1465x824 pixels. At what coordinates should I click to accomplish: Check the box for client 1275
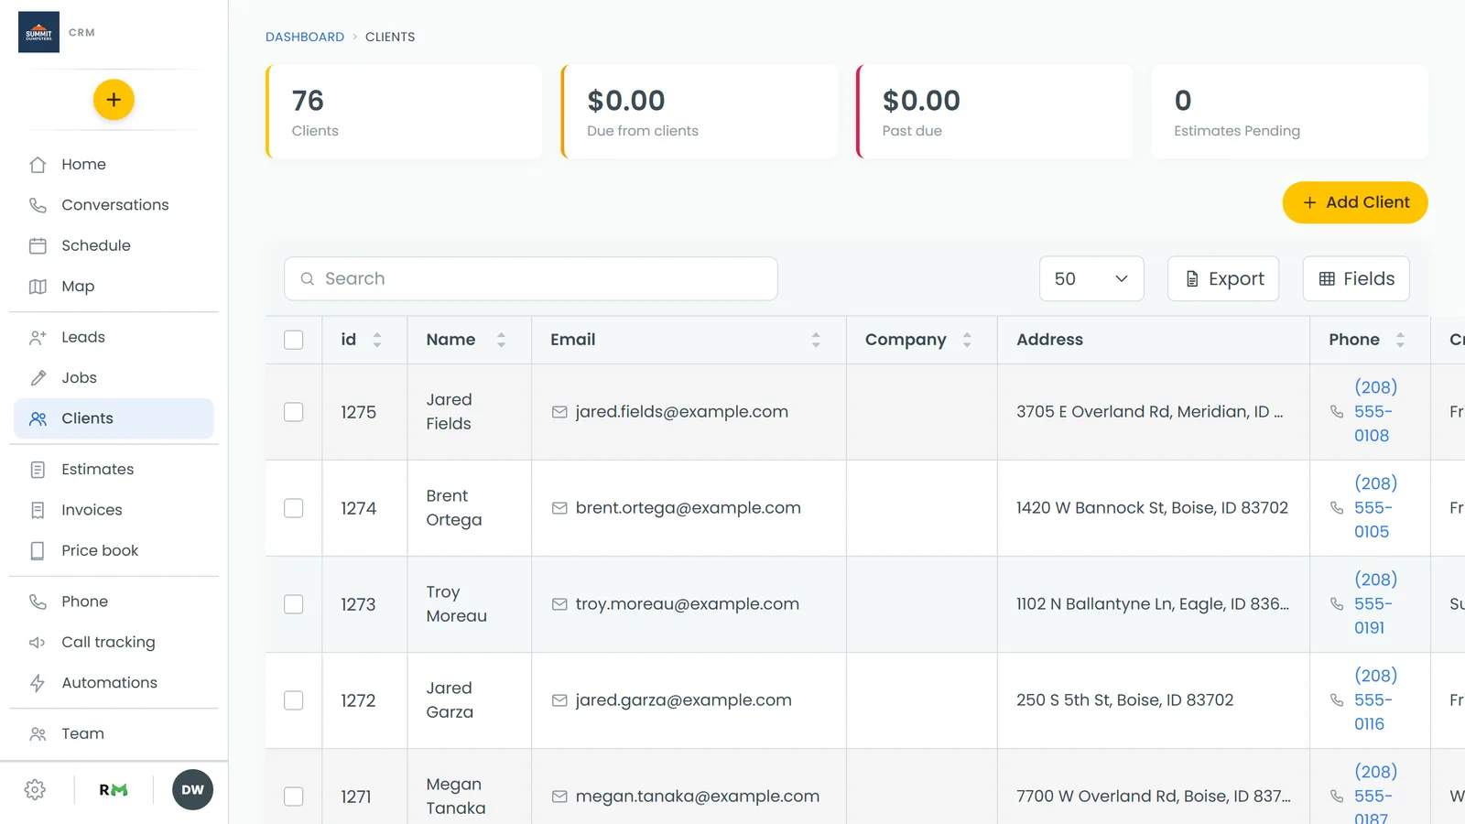294,412
